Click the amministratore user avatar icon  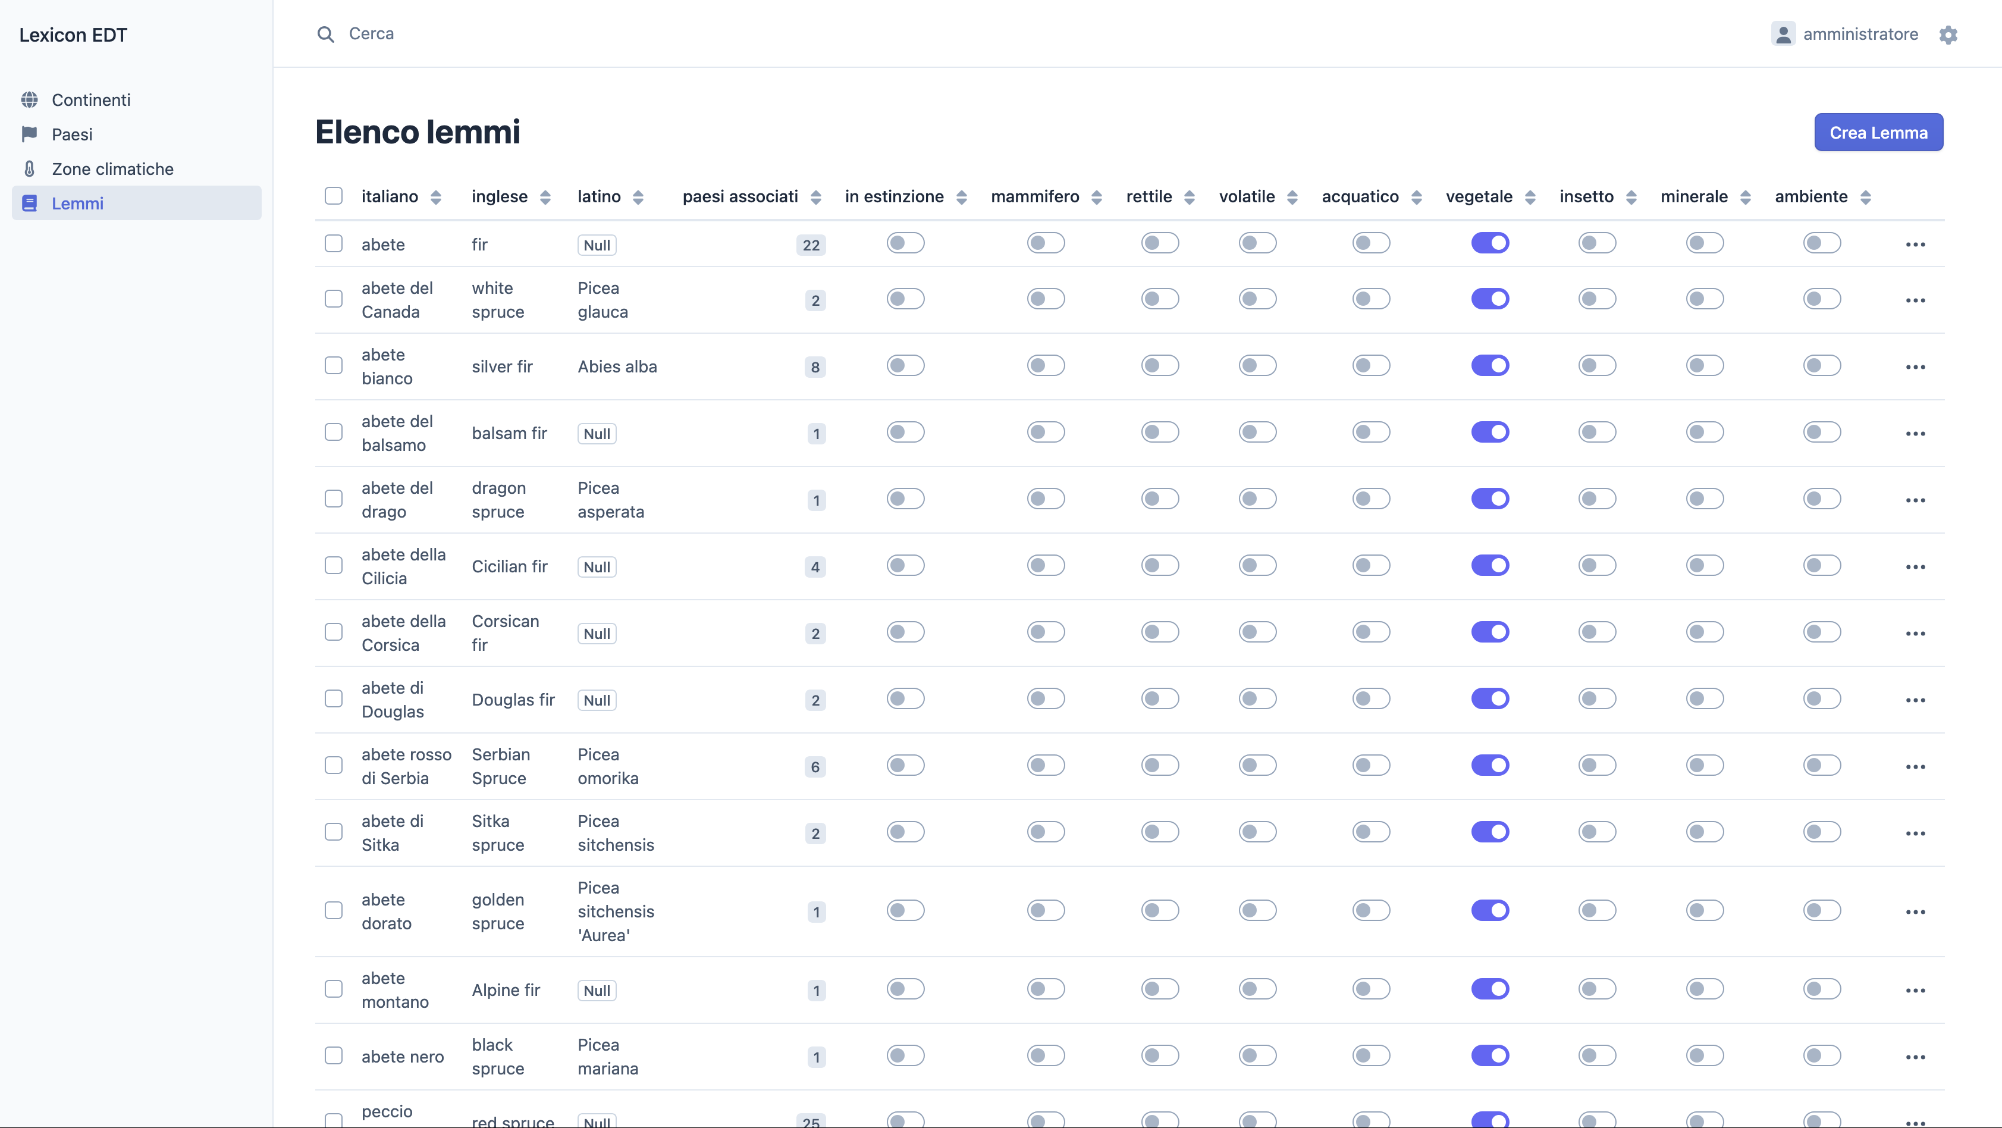[1783, 34]
